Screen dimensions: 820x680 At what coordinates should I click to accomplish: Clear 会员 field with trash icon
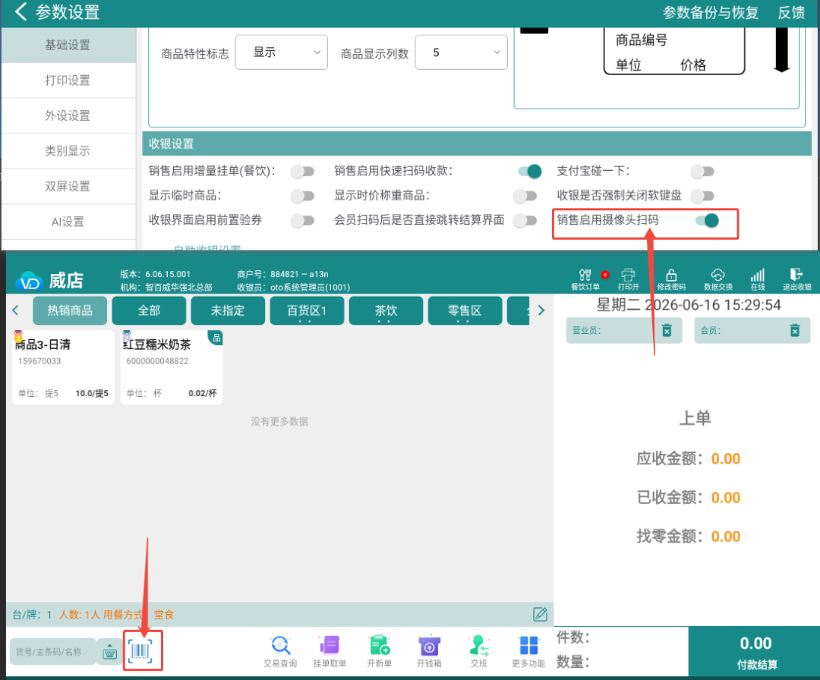coord(795,330)
